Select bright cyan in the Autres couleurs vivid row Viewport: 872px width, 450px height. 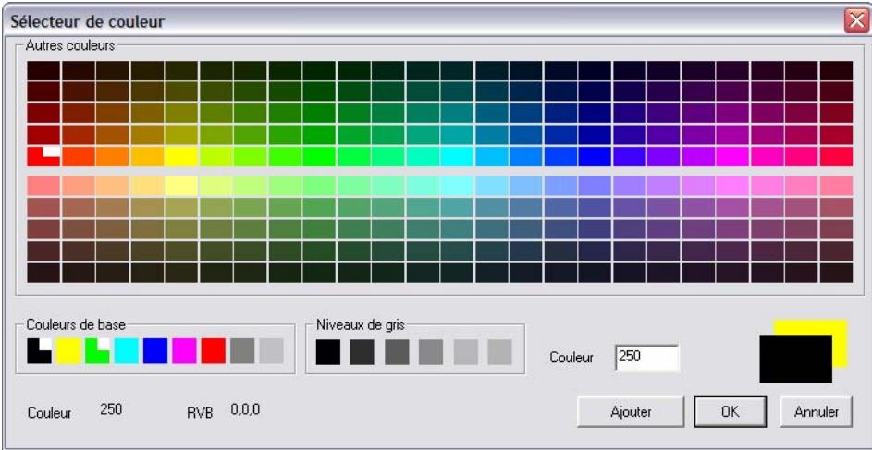pyautogui.click(x=457, y=157)
